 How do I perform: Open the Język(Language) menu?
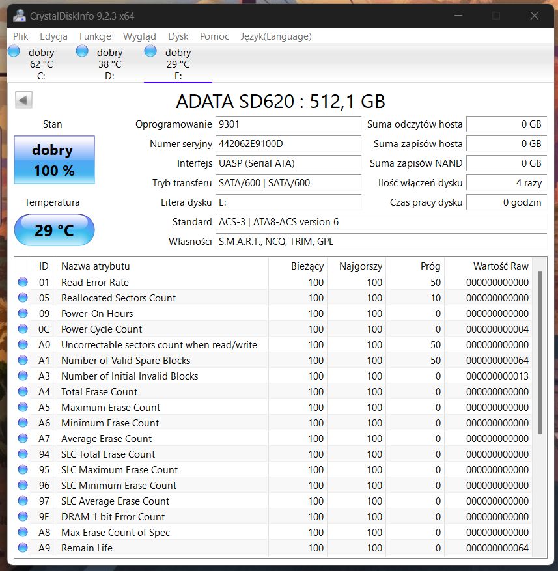click(x=276, y=36)
